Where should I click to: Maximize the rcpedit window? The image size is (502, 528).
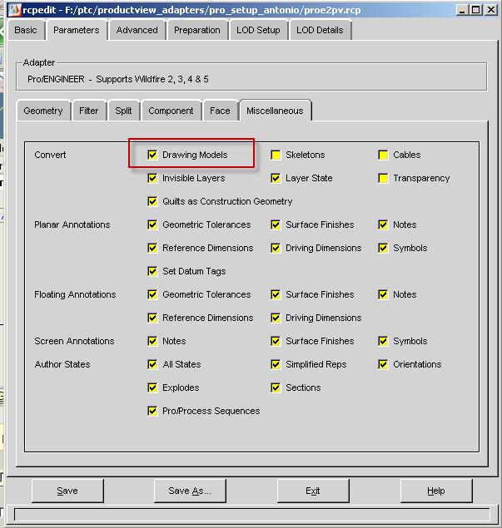[475, 10]
